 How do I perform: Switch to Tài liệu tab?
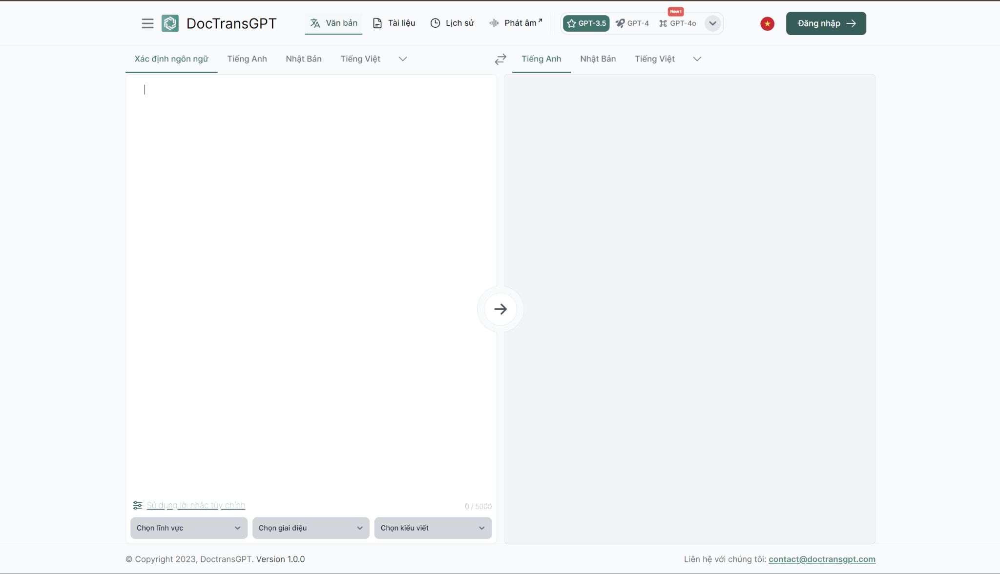pyautogui.click(x=394, y=23)
